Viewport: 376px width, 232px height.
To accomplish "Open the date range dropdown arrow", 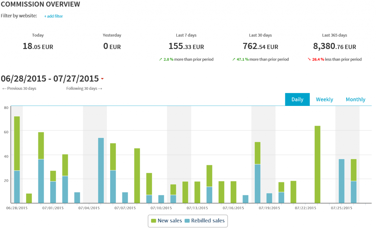I will [102, 79].
